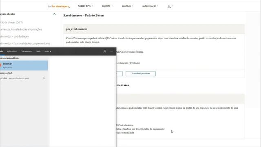Viewport: 261px width, 147px height.
Task: Open the 'funcionalidades complementares' sidebar link
Action: click(25, 43)
